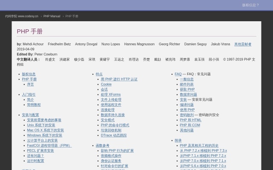The height and width of the screenshot is (170, 273).
Task: Click Unix 系统下的安装 link
Action: 41,125
